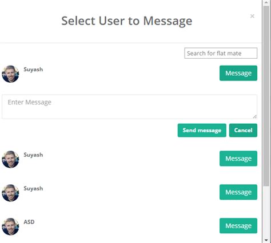Click the topmost Suyash profile picture
This screenshot has height=243, width=271.
[10, 74]
